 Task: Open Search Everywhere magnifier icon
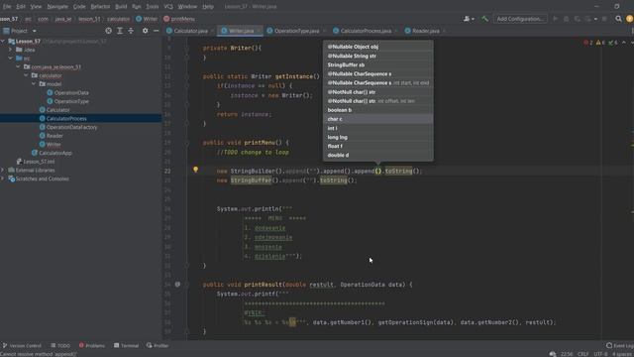tap(618, 19)
